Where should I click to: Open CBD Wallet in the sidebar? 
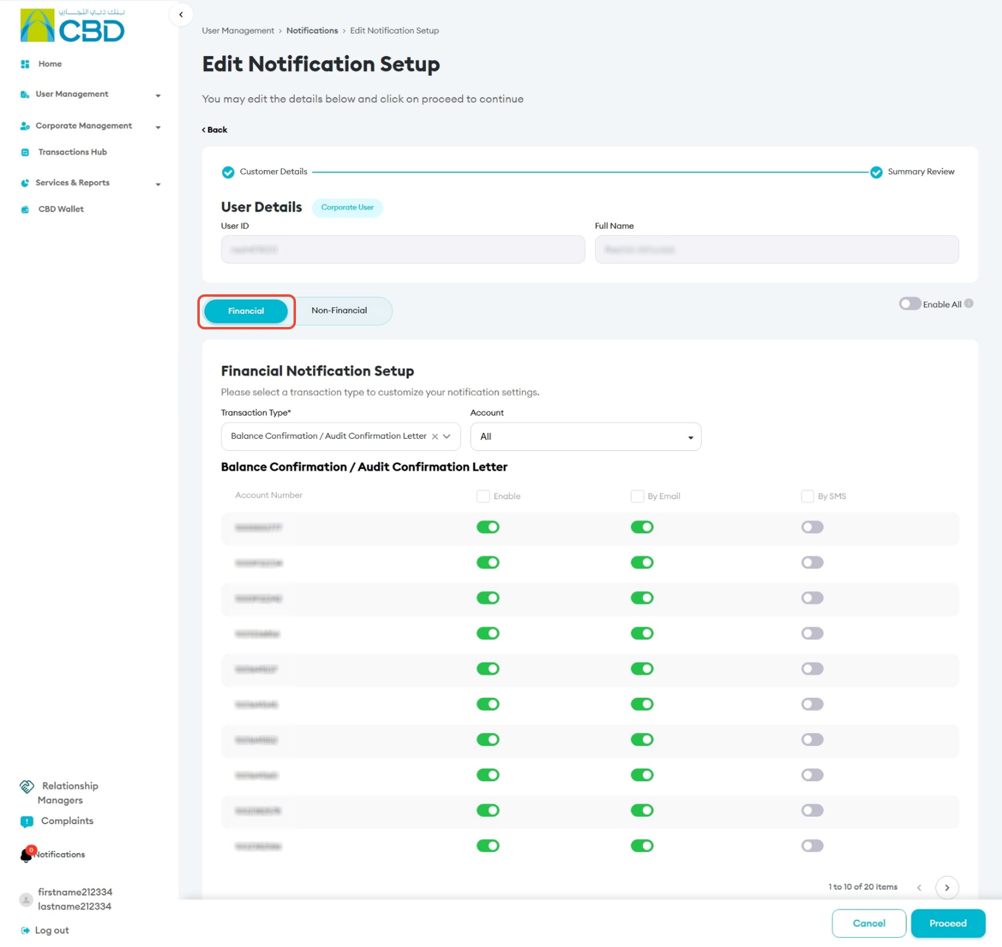pos(61,210)
